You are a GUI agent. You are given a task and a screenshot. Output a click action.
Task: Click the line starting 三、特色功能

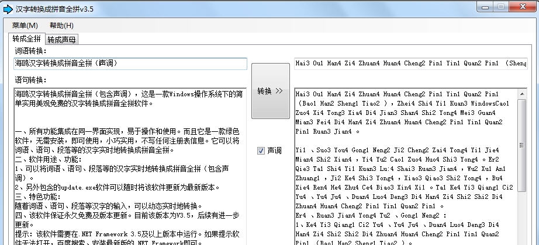tap(38, 197)
